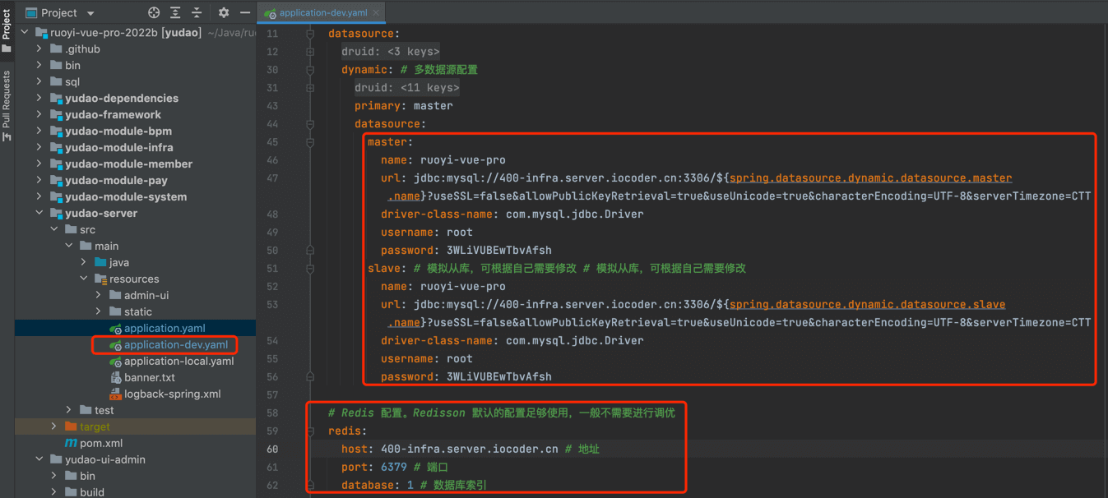The image size is (1108, 498).
Task: Expand all nodes using the expand-all icon
Action: point(174,12)
